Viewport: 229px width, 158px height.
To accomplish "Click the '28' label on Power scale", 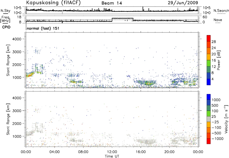I will tap(214, 42).
